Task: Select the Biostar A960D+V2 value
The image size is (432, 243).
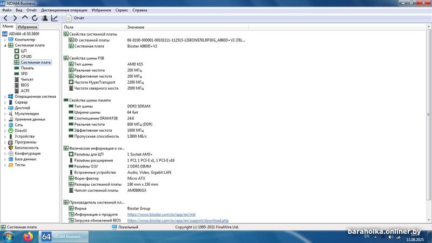Action: [x=142, y=46]
